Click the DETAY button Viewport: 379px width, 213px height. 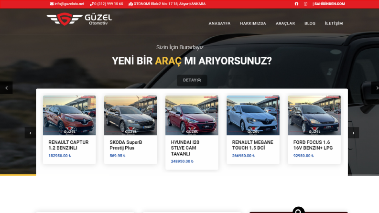192,80
